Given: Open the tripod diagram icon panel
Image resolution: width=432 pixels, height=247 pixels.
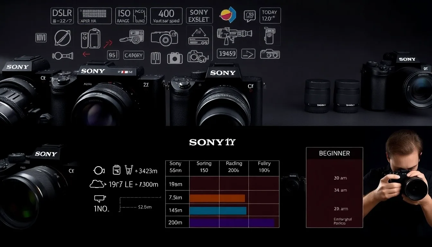Looking at the screenshot, I should 199,35.
